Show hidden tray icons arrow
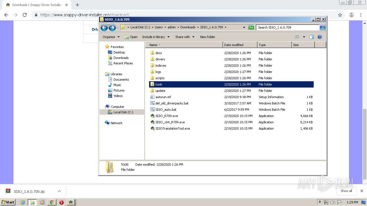Screen dimensions: 367x206 coord(320,202)
